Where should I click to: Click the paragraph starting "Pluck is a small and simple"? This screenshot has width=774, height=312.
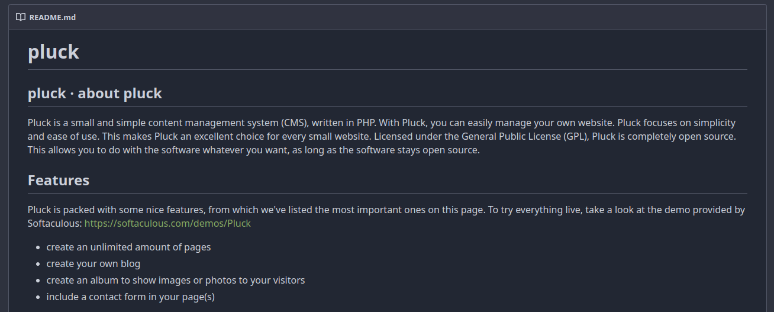point(382,136)
